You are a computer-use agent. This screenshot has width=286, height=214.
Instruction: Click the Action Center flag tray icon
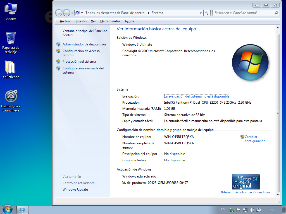(239, 210)
